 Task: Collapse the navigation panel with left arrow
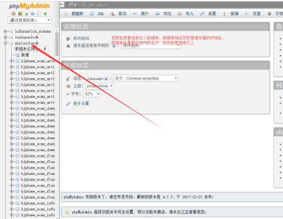[x=62, y=5]
